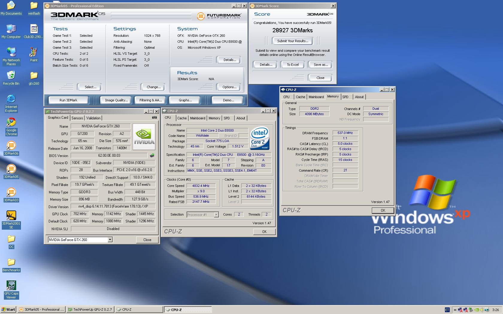Open the Cache tab in the CPU-Z CPU window

pyautogui.click(x=182, y=118)
